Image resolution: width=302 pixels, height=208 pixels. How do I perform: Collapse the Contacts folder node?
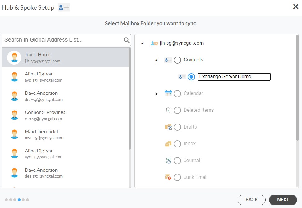[x=156, y=60]
